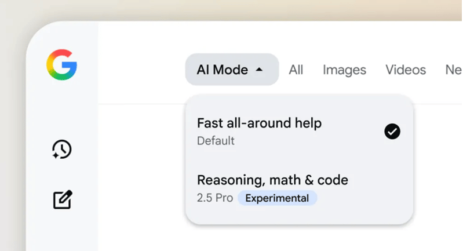Viewport: 463px width, 251px height.
Task: Select the Fast all-around help option
Action: (x=299, y=132)
